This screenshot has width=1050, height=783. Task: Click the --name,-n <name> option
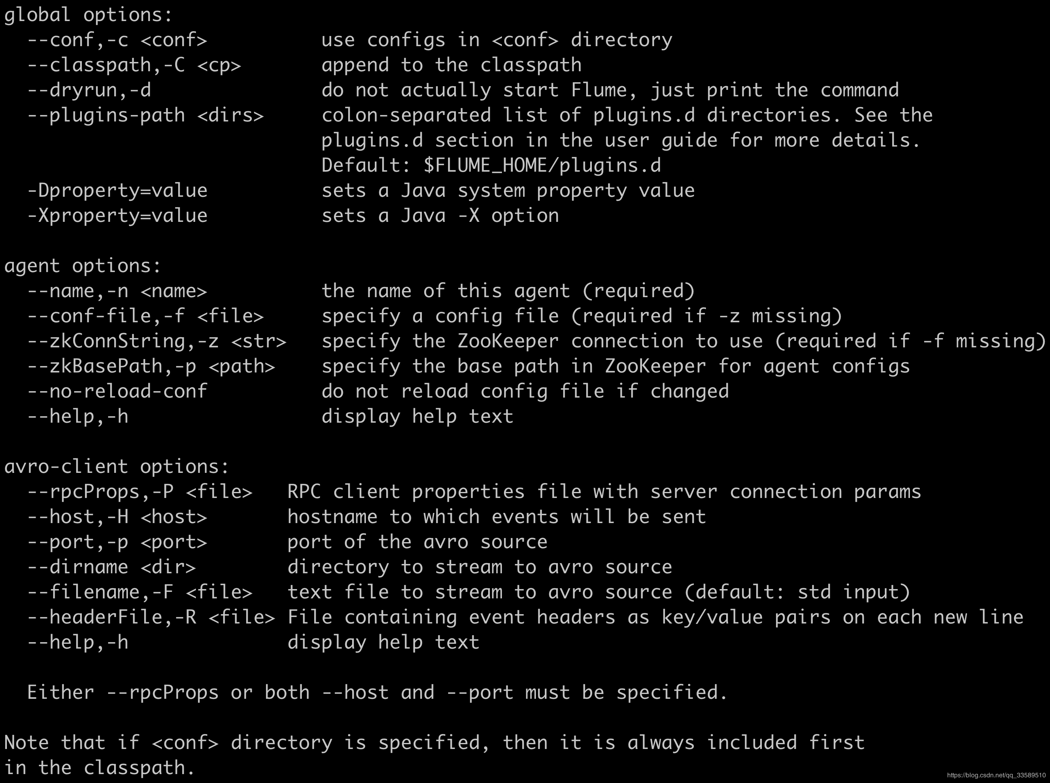(x=117, y=291)
